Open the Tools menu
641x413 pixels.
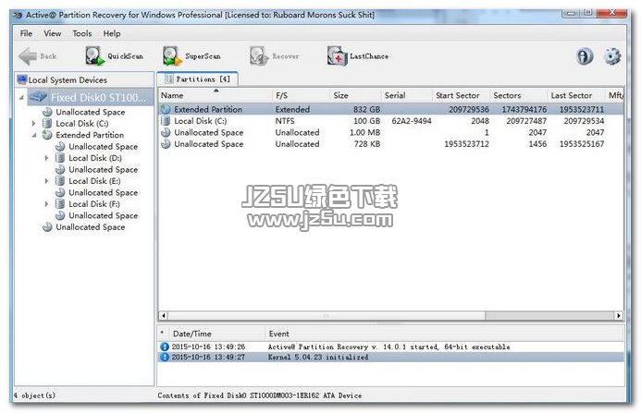pyautogui.click(x=82, y=33)
